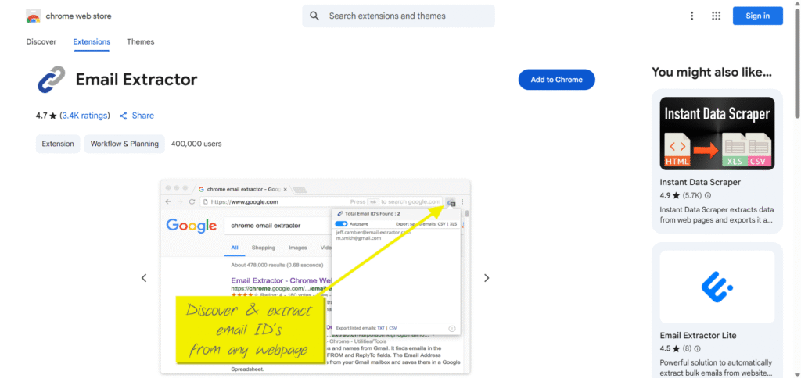Viewport: 801px width, 378px height.
Task: Select the Extensions tab
Action: tap(92, 42)
